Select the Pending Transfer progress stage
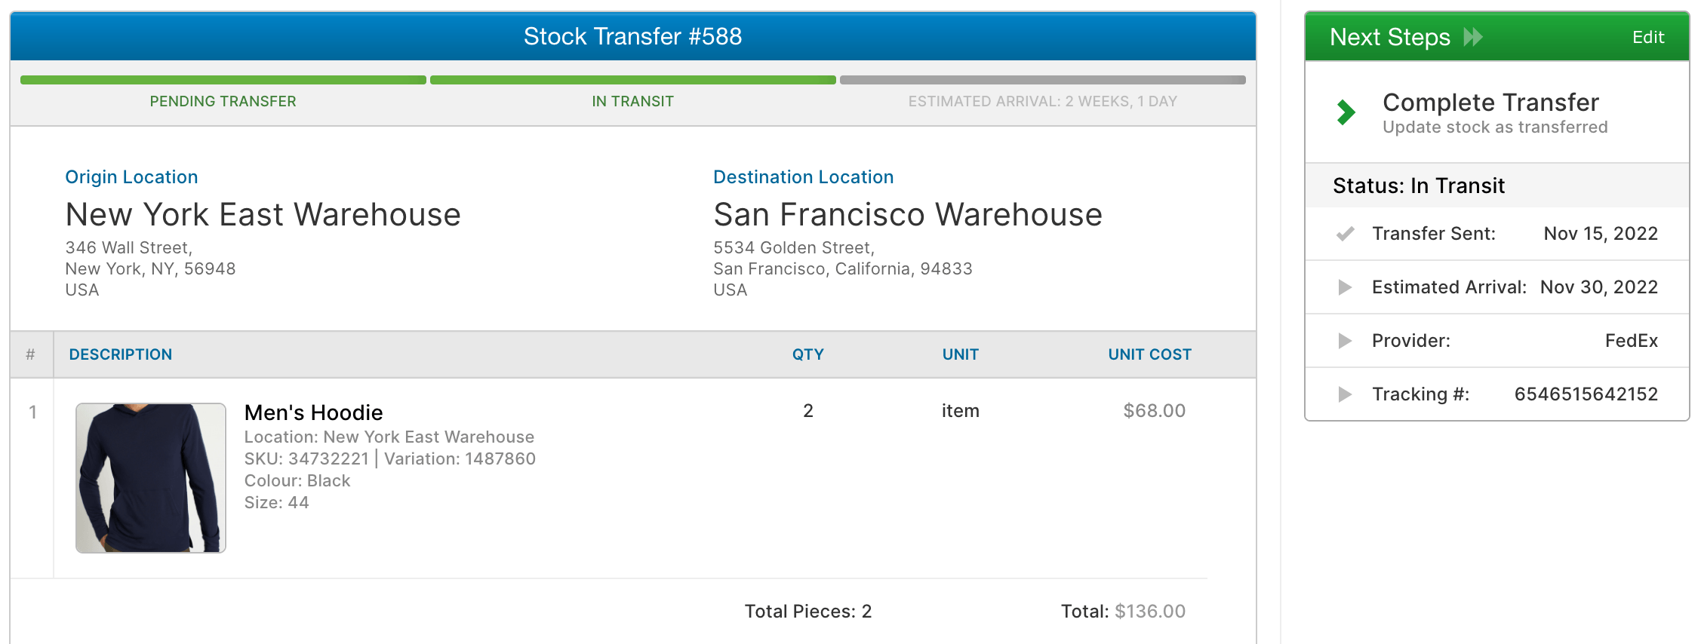This screenshot has height=644, width=1701. (x=223, y=101)
